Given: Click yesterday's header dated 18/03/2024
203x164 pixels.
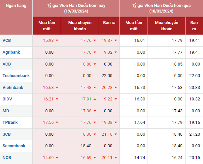Looking at the screenshot, I should tap(161, 8).
